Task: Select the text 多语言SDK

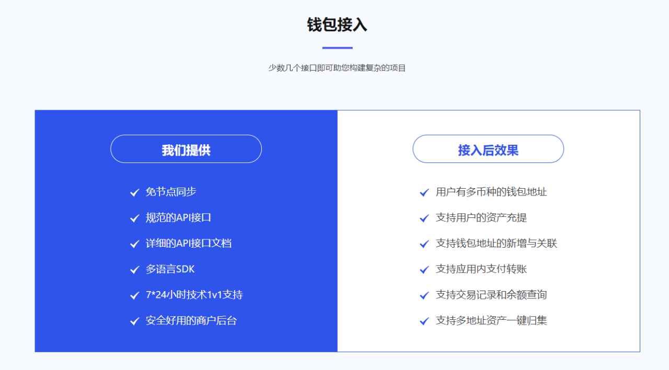Action: click(170, 269)
